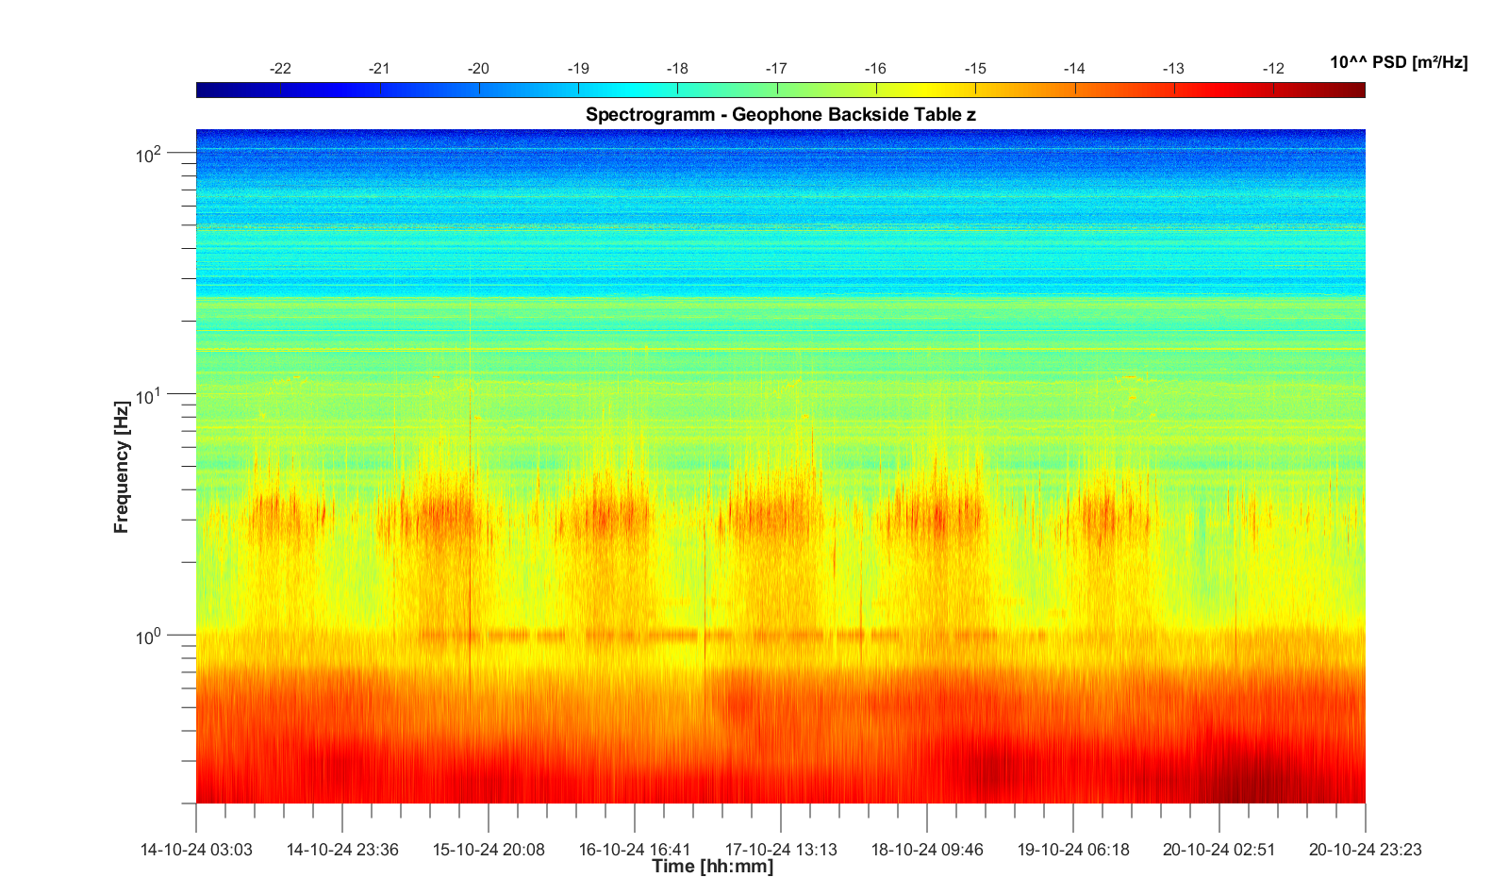Click the -12 colorbar tick label
This screenshot has width=1509, height=894.
(x=1273, y=68)
